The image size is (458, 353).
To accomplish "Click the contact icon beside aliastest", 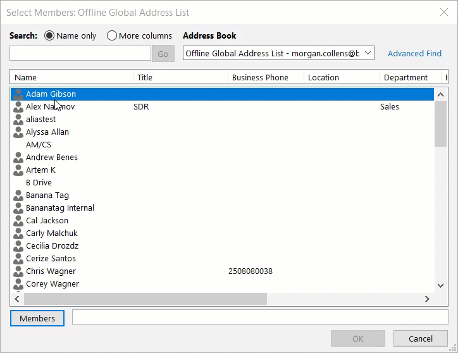I will click(18, 119).
